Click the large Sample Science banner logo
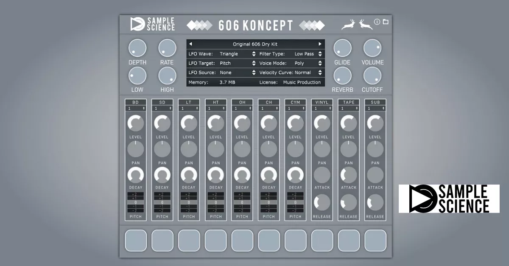The height and width of the screenshot is (266, 509). pos(449,199)
